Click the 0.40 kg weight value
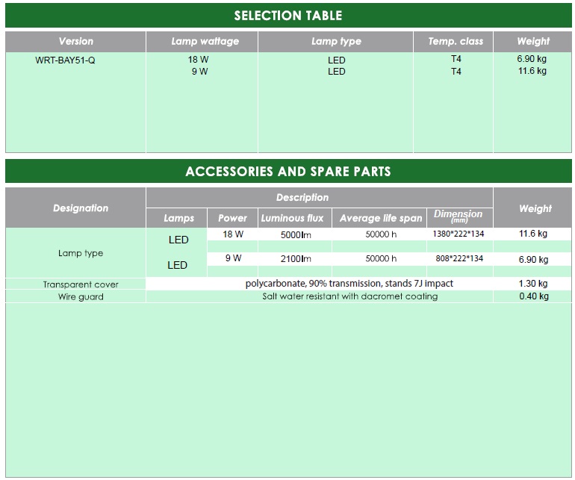The height and width of the screenshot is (480, 575). pyautogui.click(x=534, y=296)
